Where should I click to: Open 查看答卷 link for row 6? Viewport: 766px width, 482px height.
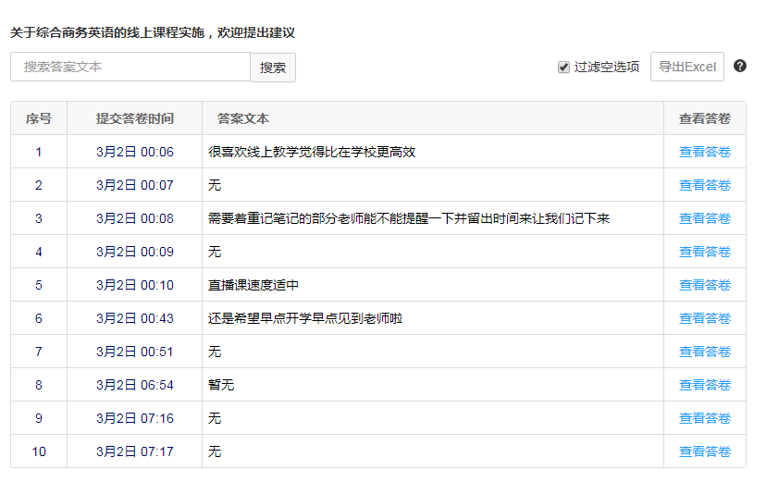(704, 318)
